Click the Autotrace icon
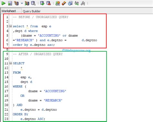 pos(27,3)
